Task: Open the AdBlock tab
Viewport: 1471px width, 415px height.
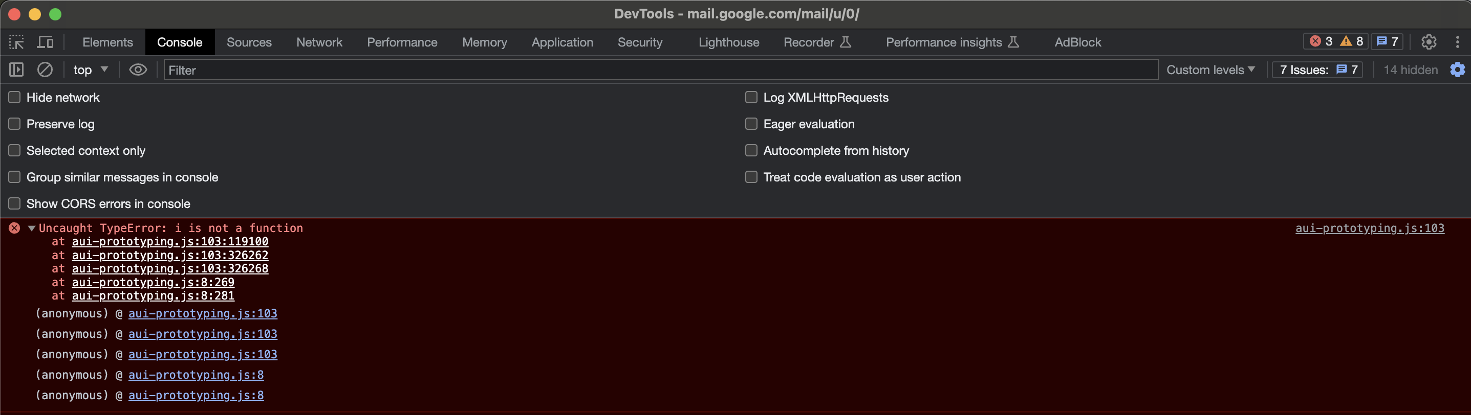Action: pyautogui.click(x=1077, y=42)
